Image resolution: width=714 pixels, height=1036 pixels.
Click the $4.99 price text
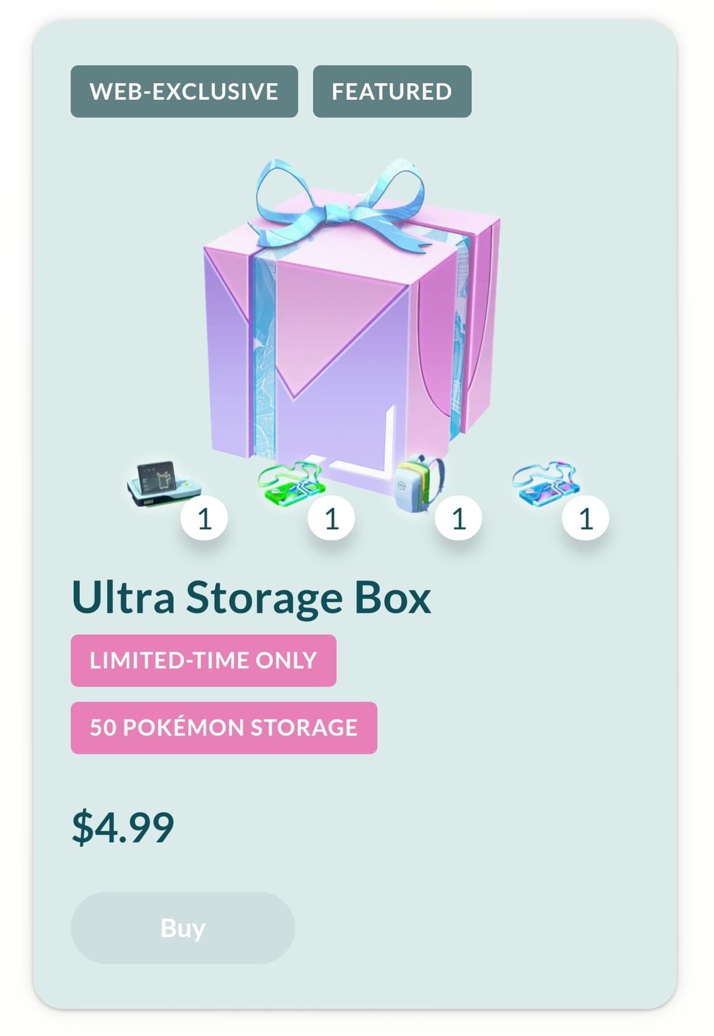(x=123, y=827)
